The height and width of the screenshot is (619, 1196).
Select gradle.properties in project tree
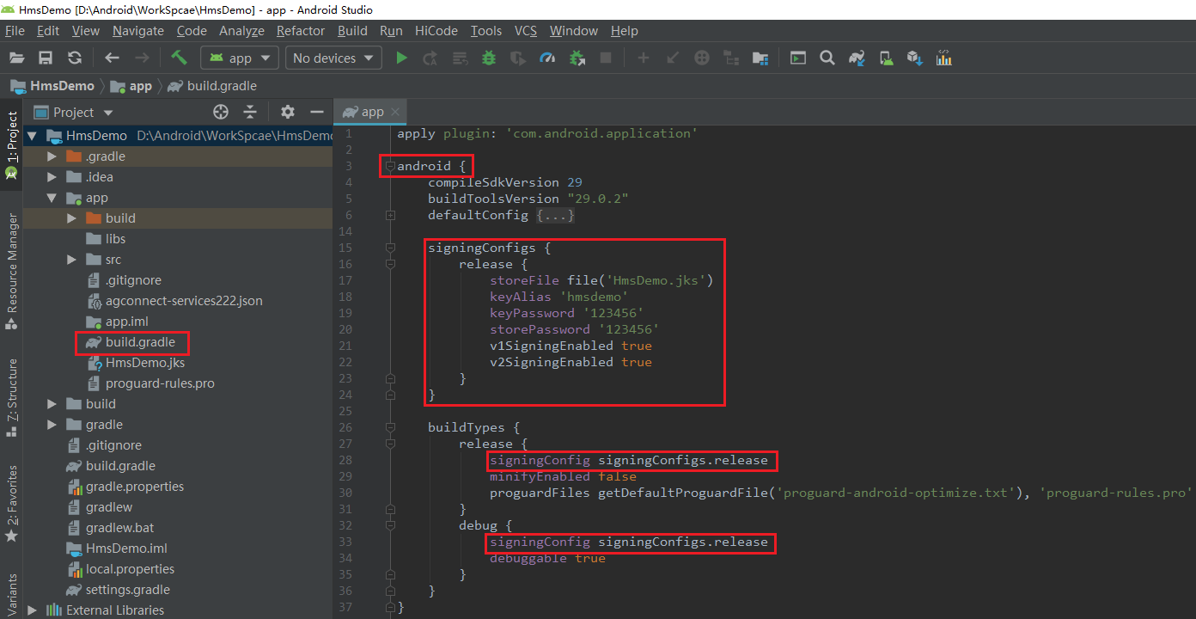(135, 487)
